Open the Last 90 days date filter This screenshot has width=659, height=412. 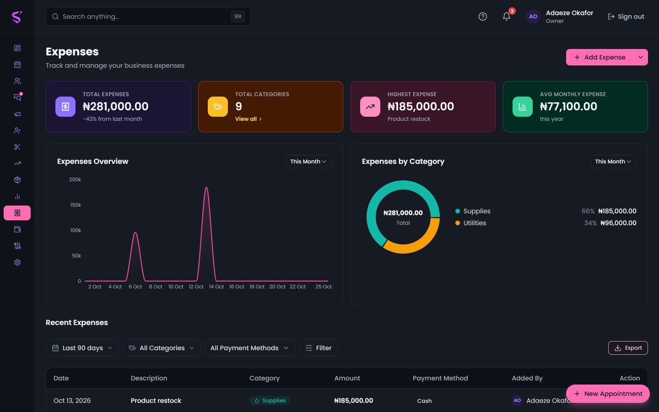pos(82,348)
